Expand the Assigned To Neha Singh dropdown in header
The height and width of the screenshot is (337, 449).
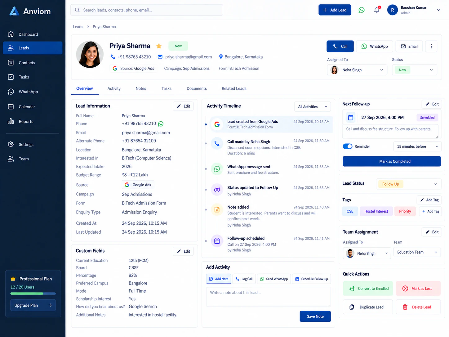[x=357, y=70]
